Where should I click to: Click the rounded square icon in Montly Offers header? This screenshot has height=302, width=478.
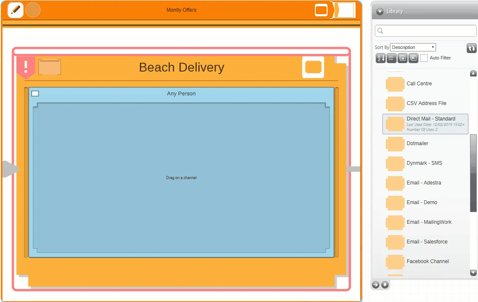click(321, 10)
